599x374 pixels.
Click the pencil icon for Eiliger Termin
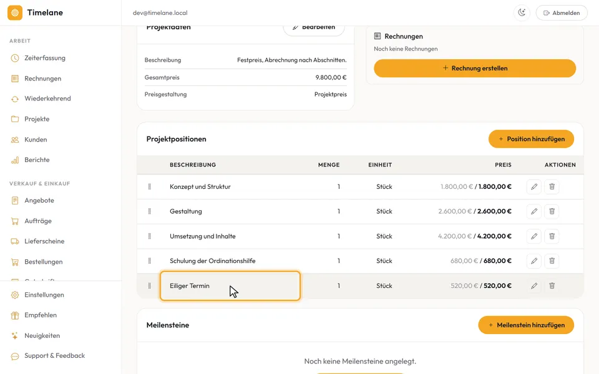(533, 286)
